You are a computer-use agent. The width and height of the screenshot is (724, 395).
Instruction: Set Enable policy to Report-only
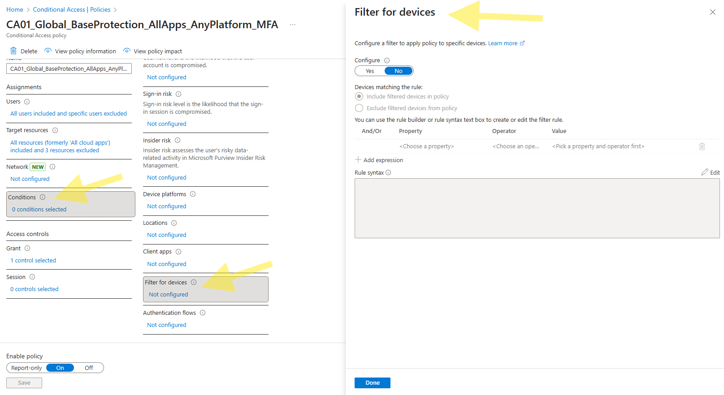[26, 368]
